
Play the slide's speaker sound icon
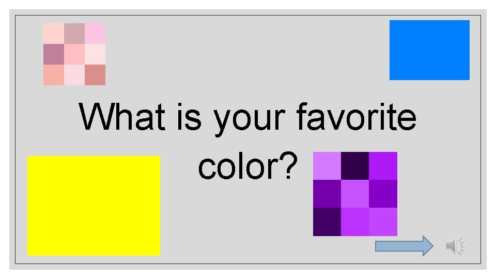[x=455, y=246]
